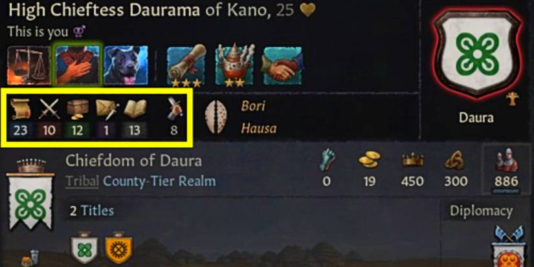The image size is (534, 267).
Task: Open the Bori faith link
Action: point(253,106)
